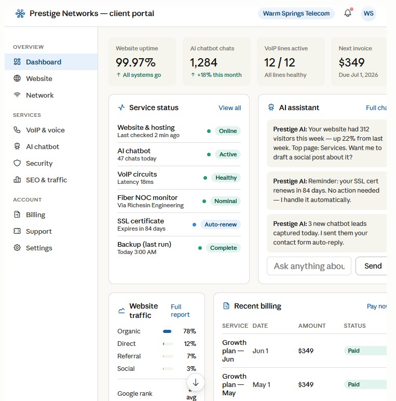
Task: Click the VoIP & voice phone icon
Action: coord(17,130)
